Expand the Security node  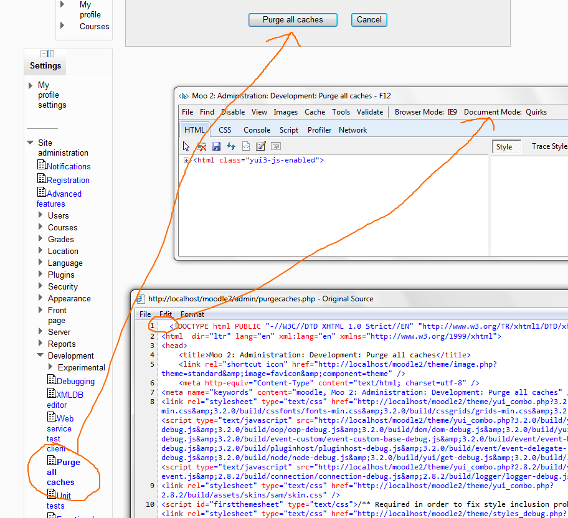coord(40,286)
